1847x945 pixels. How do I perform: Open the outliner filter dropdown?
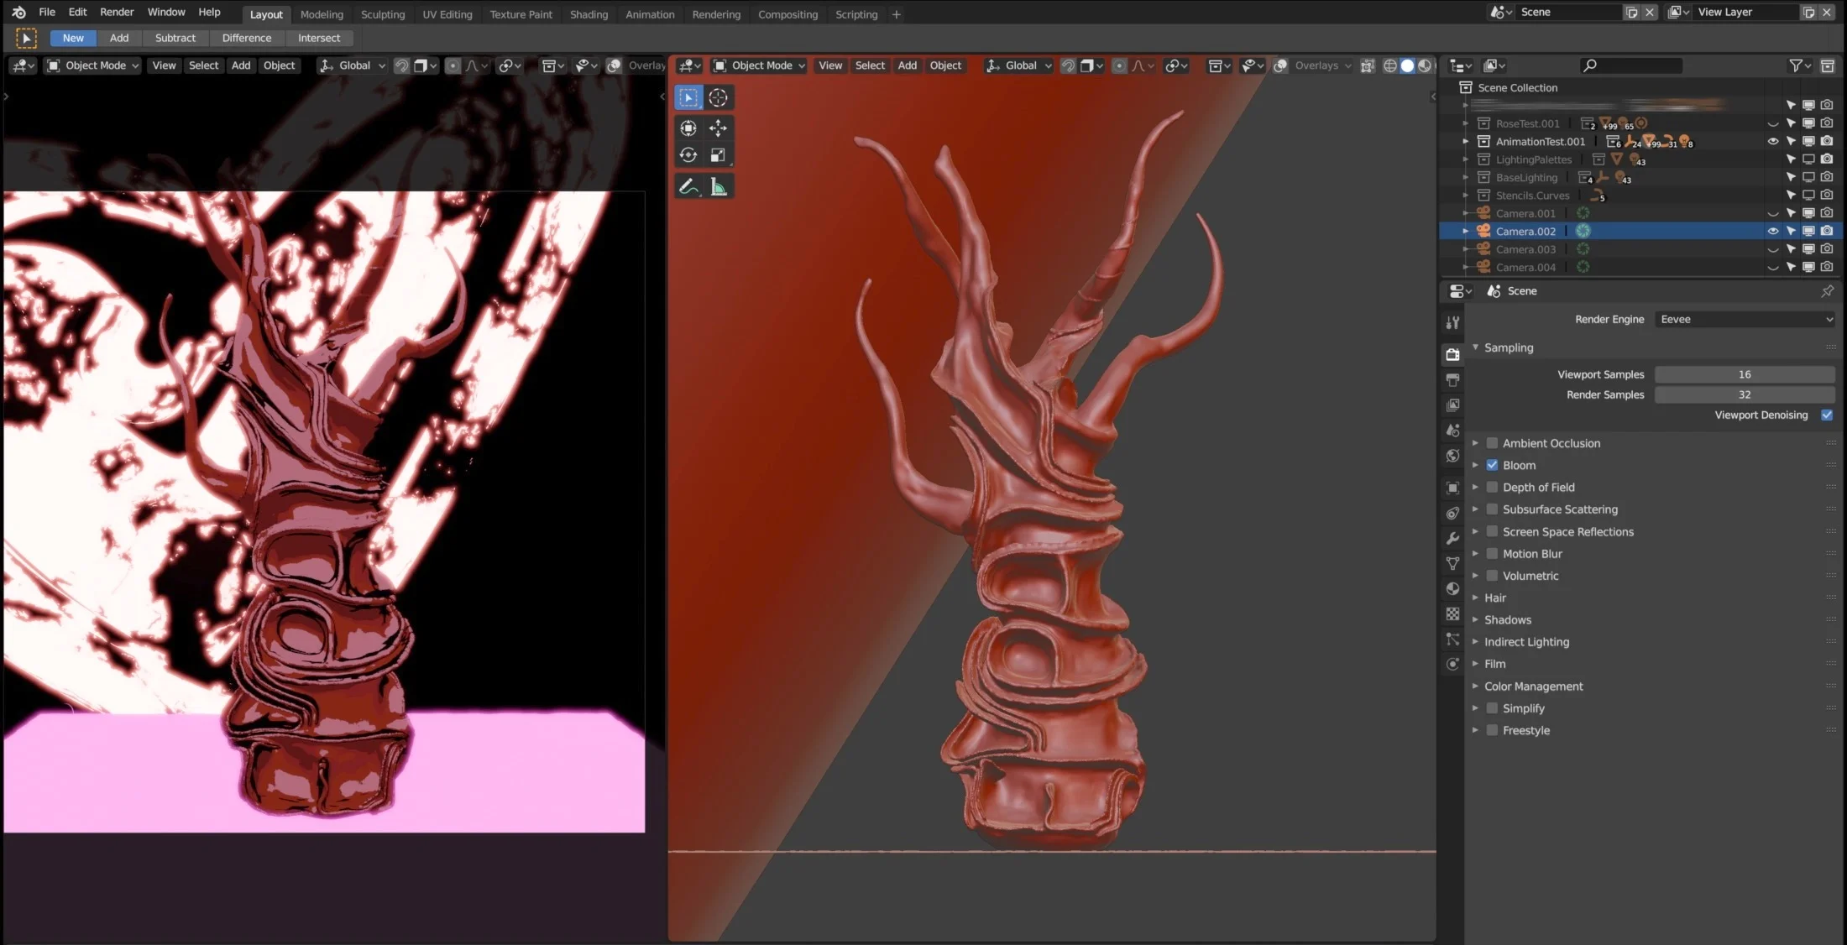click(x=1799, y=65)
